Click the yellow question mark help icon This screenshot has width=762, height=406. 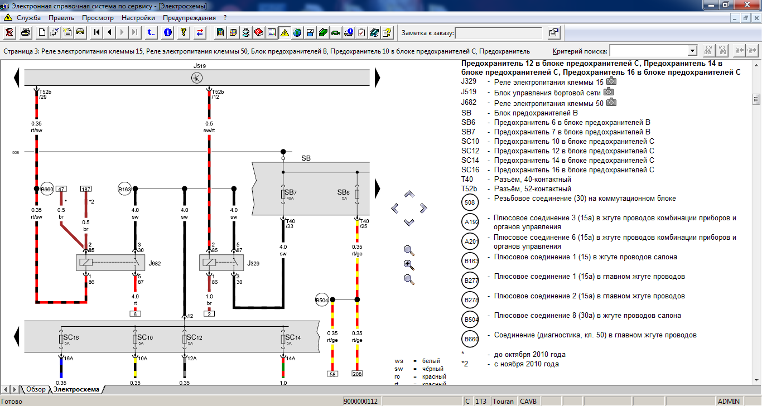click(x=184, y=32)
